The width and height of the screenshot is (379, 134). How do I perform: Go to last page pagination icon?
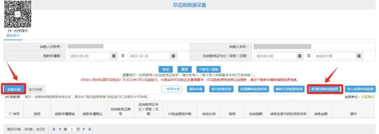[x=90, y=129]
